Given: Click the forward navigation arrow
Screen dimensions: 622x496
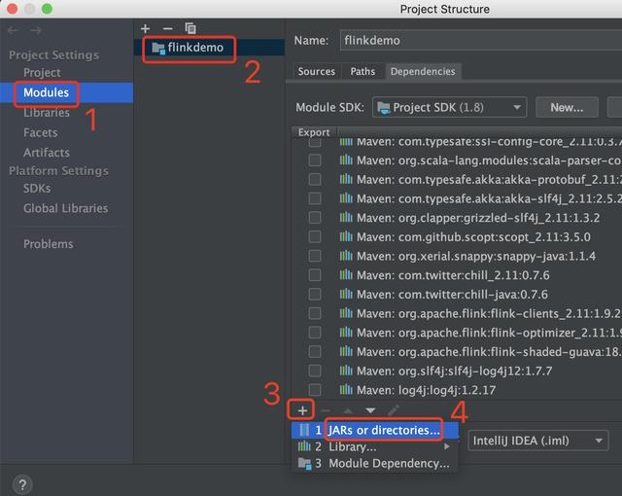Looking at the screenshot, I should (36, 30).
